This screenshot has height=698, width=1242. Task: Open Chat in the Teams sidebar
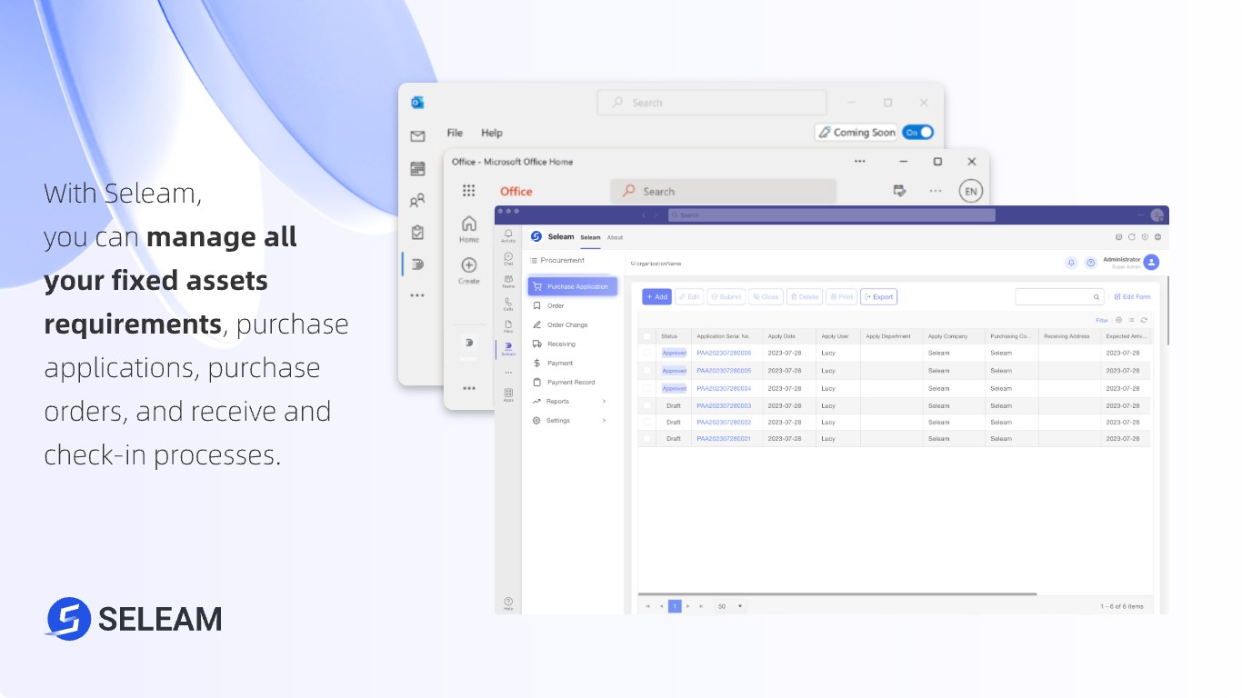(x=508, y=259)
